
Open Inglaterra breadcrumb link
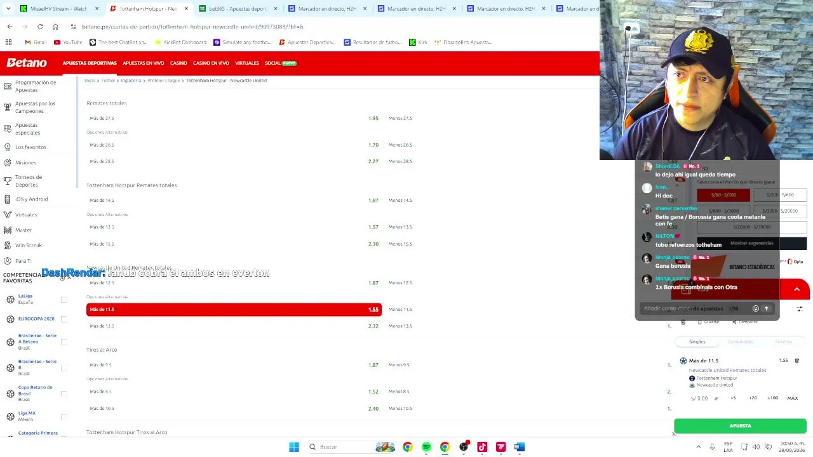[131, 81]
